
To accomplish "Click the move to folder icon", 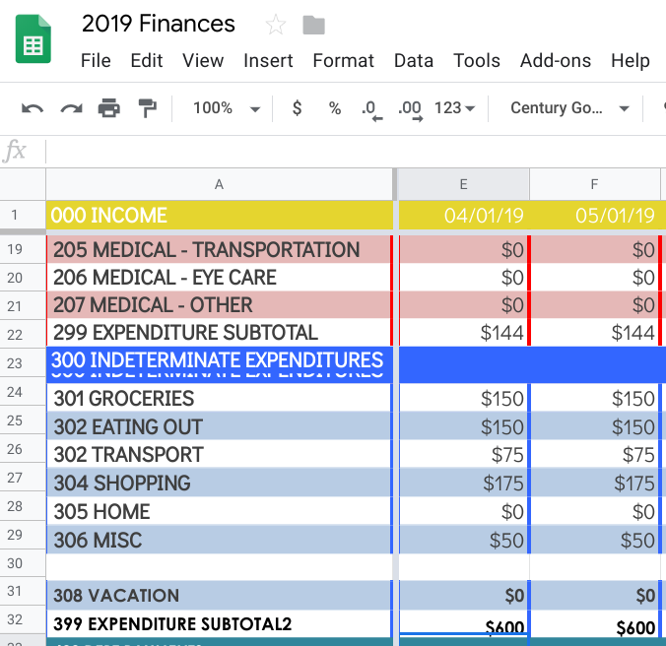I will point(314,25).
